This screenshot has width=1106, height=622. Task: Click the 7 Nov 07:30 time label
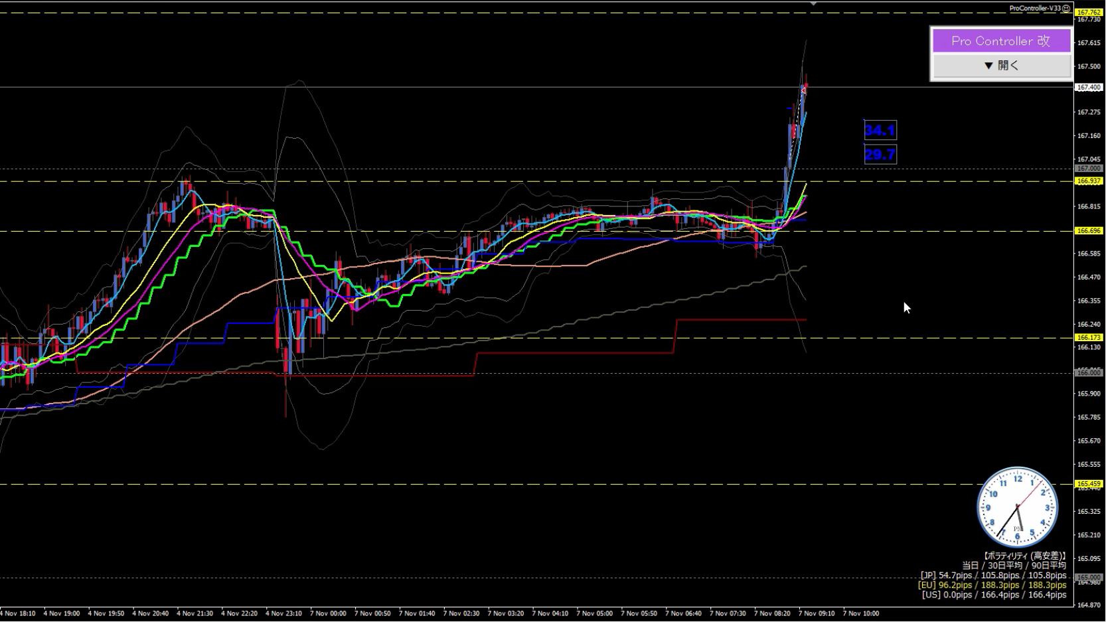pos(728,613)
